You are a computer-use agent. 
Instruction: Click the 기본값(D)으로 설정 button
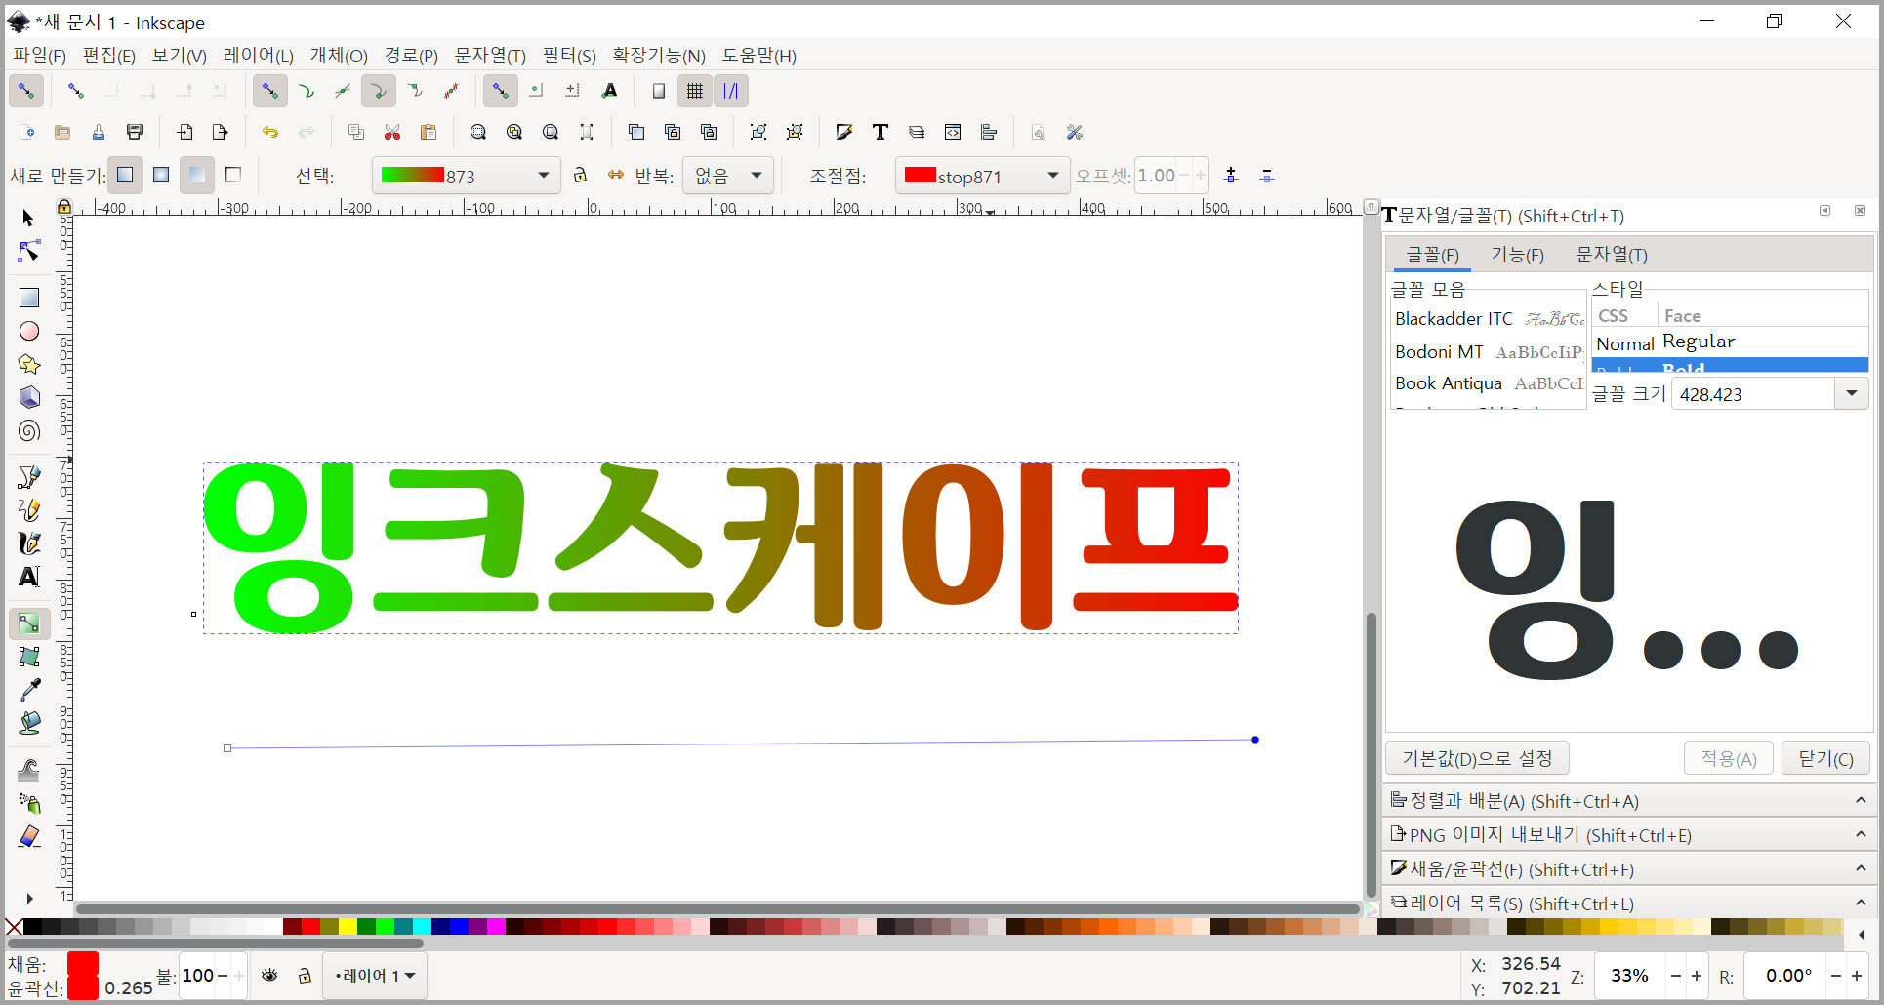click(1477, 758)
